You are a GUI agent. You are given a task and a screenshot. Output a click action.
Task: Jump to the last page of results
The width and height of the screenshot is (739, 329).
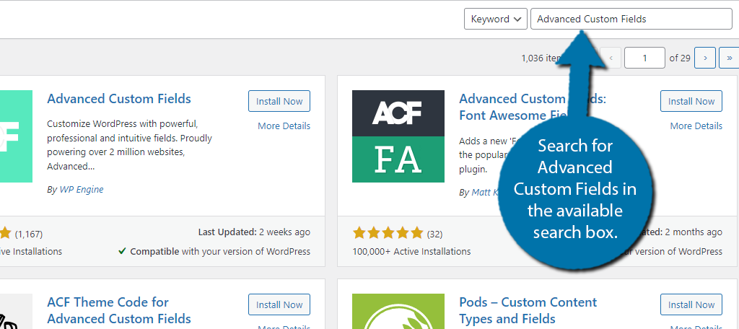pos(729,58)
